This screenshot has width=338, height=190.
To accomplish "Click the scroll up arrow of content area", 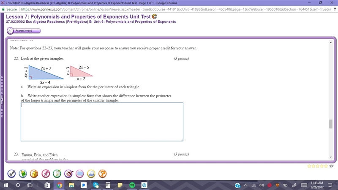I will pos(331,43).
